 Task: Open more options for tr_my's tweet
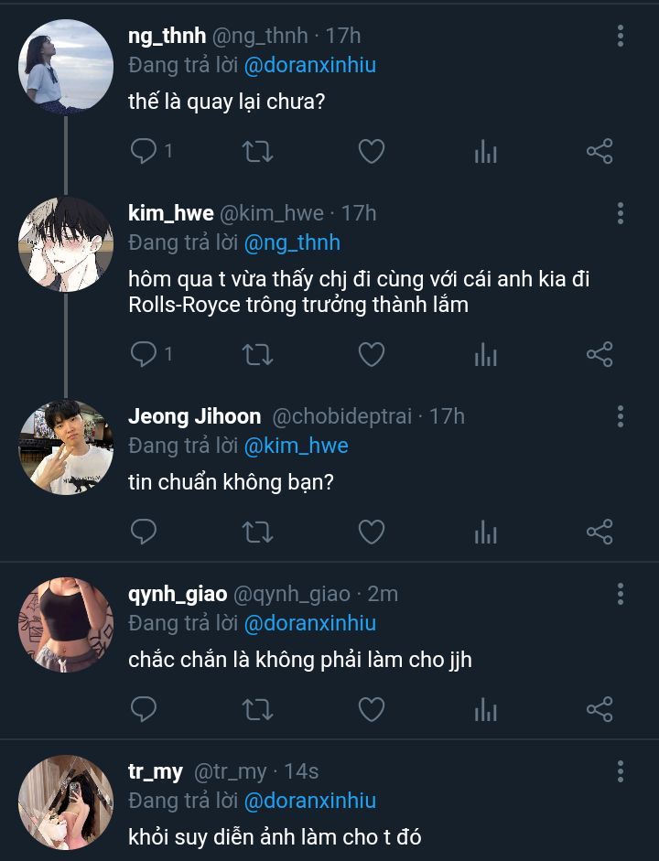point(621,771)
